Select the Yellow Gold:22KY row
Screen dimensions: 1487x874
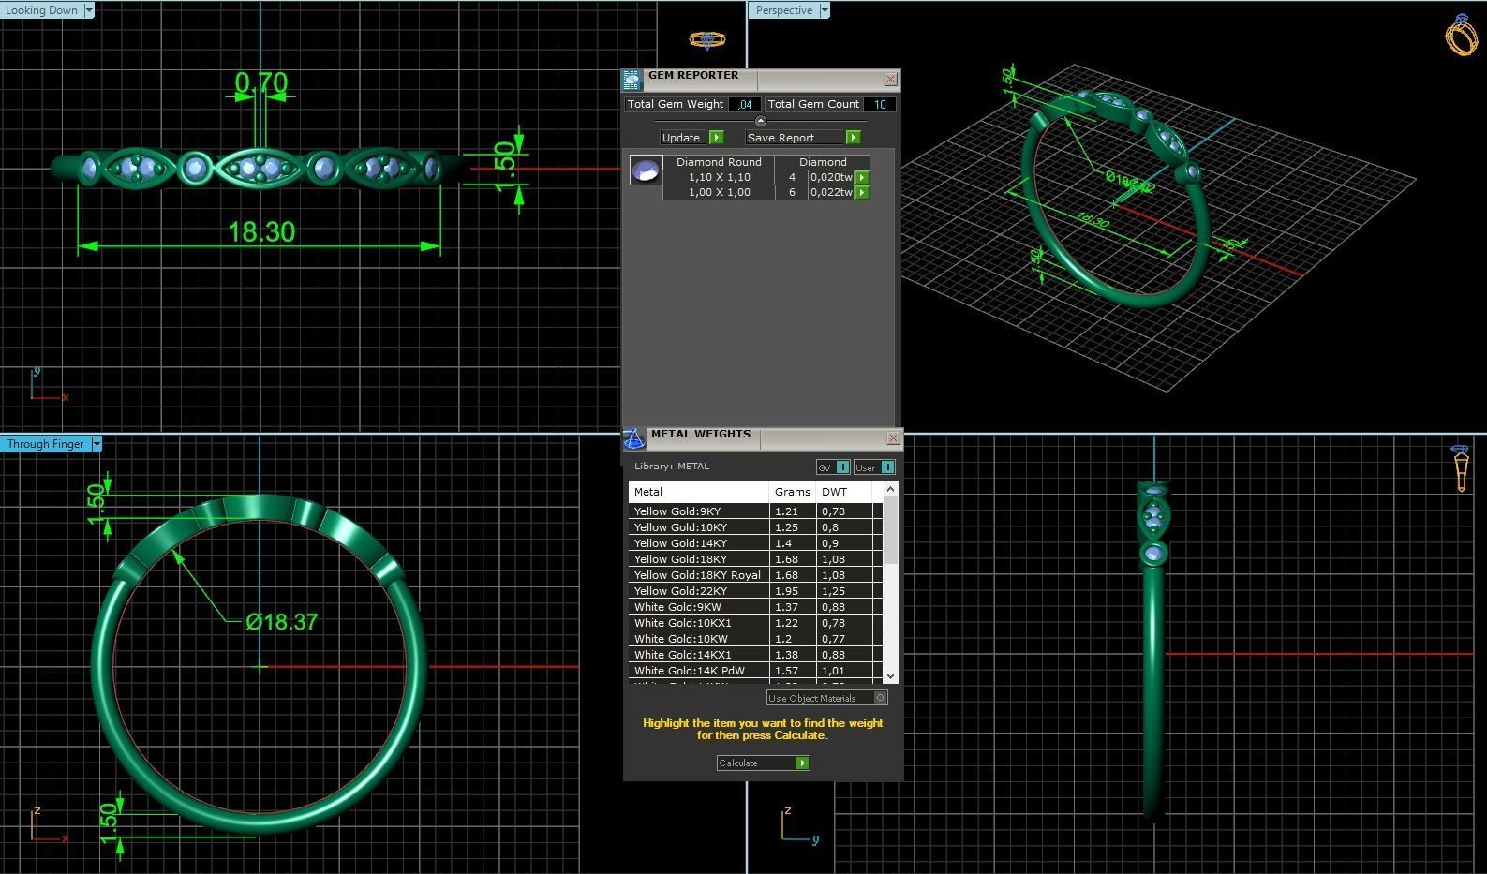(755, 591)
